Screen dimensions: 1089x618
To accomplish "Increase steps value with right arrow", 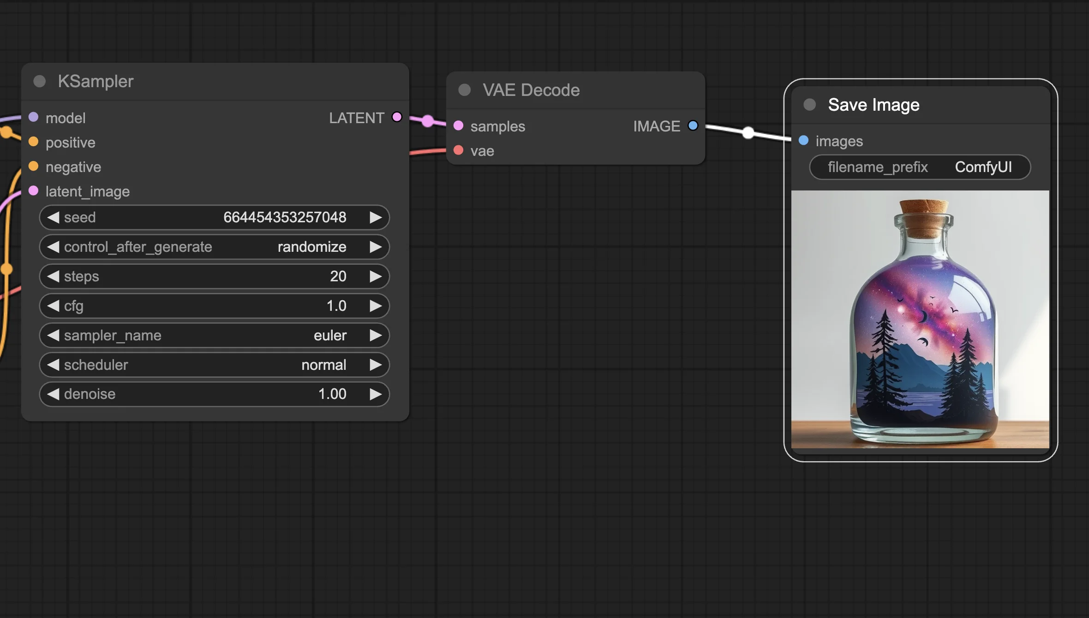I will pos(376,276).
